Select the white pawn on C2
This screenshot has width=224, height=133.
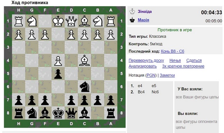point(84,34)
